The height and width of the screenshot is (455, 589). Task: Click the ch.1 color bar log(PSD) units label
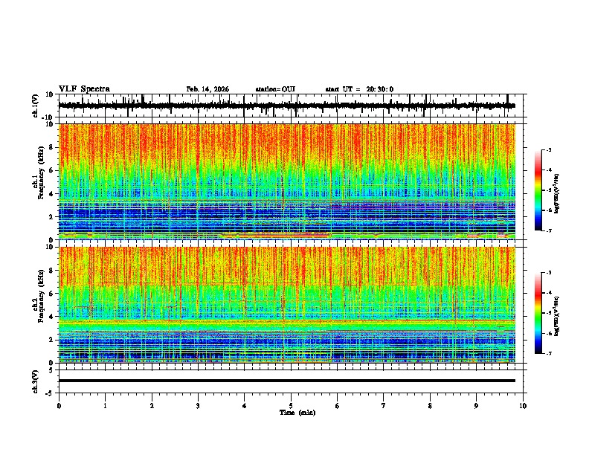pos(556,193)
